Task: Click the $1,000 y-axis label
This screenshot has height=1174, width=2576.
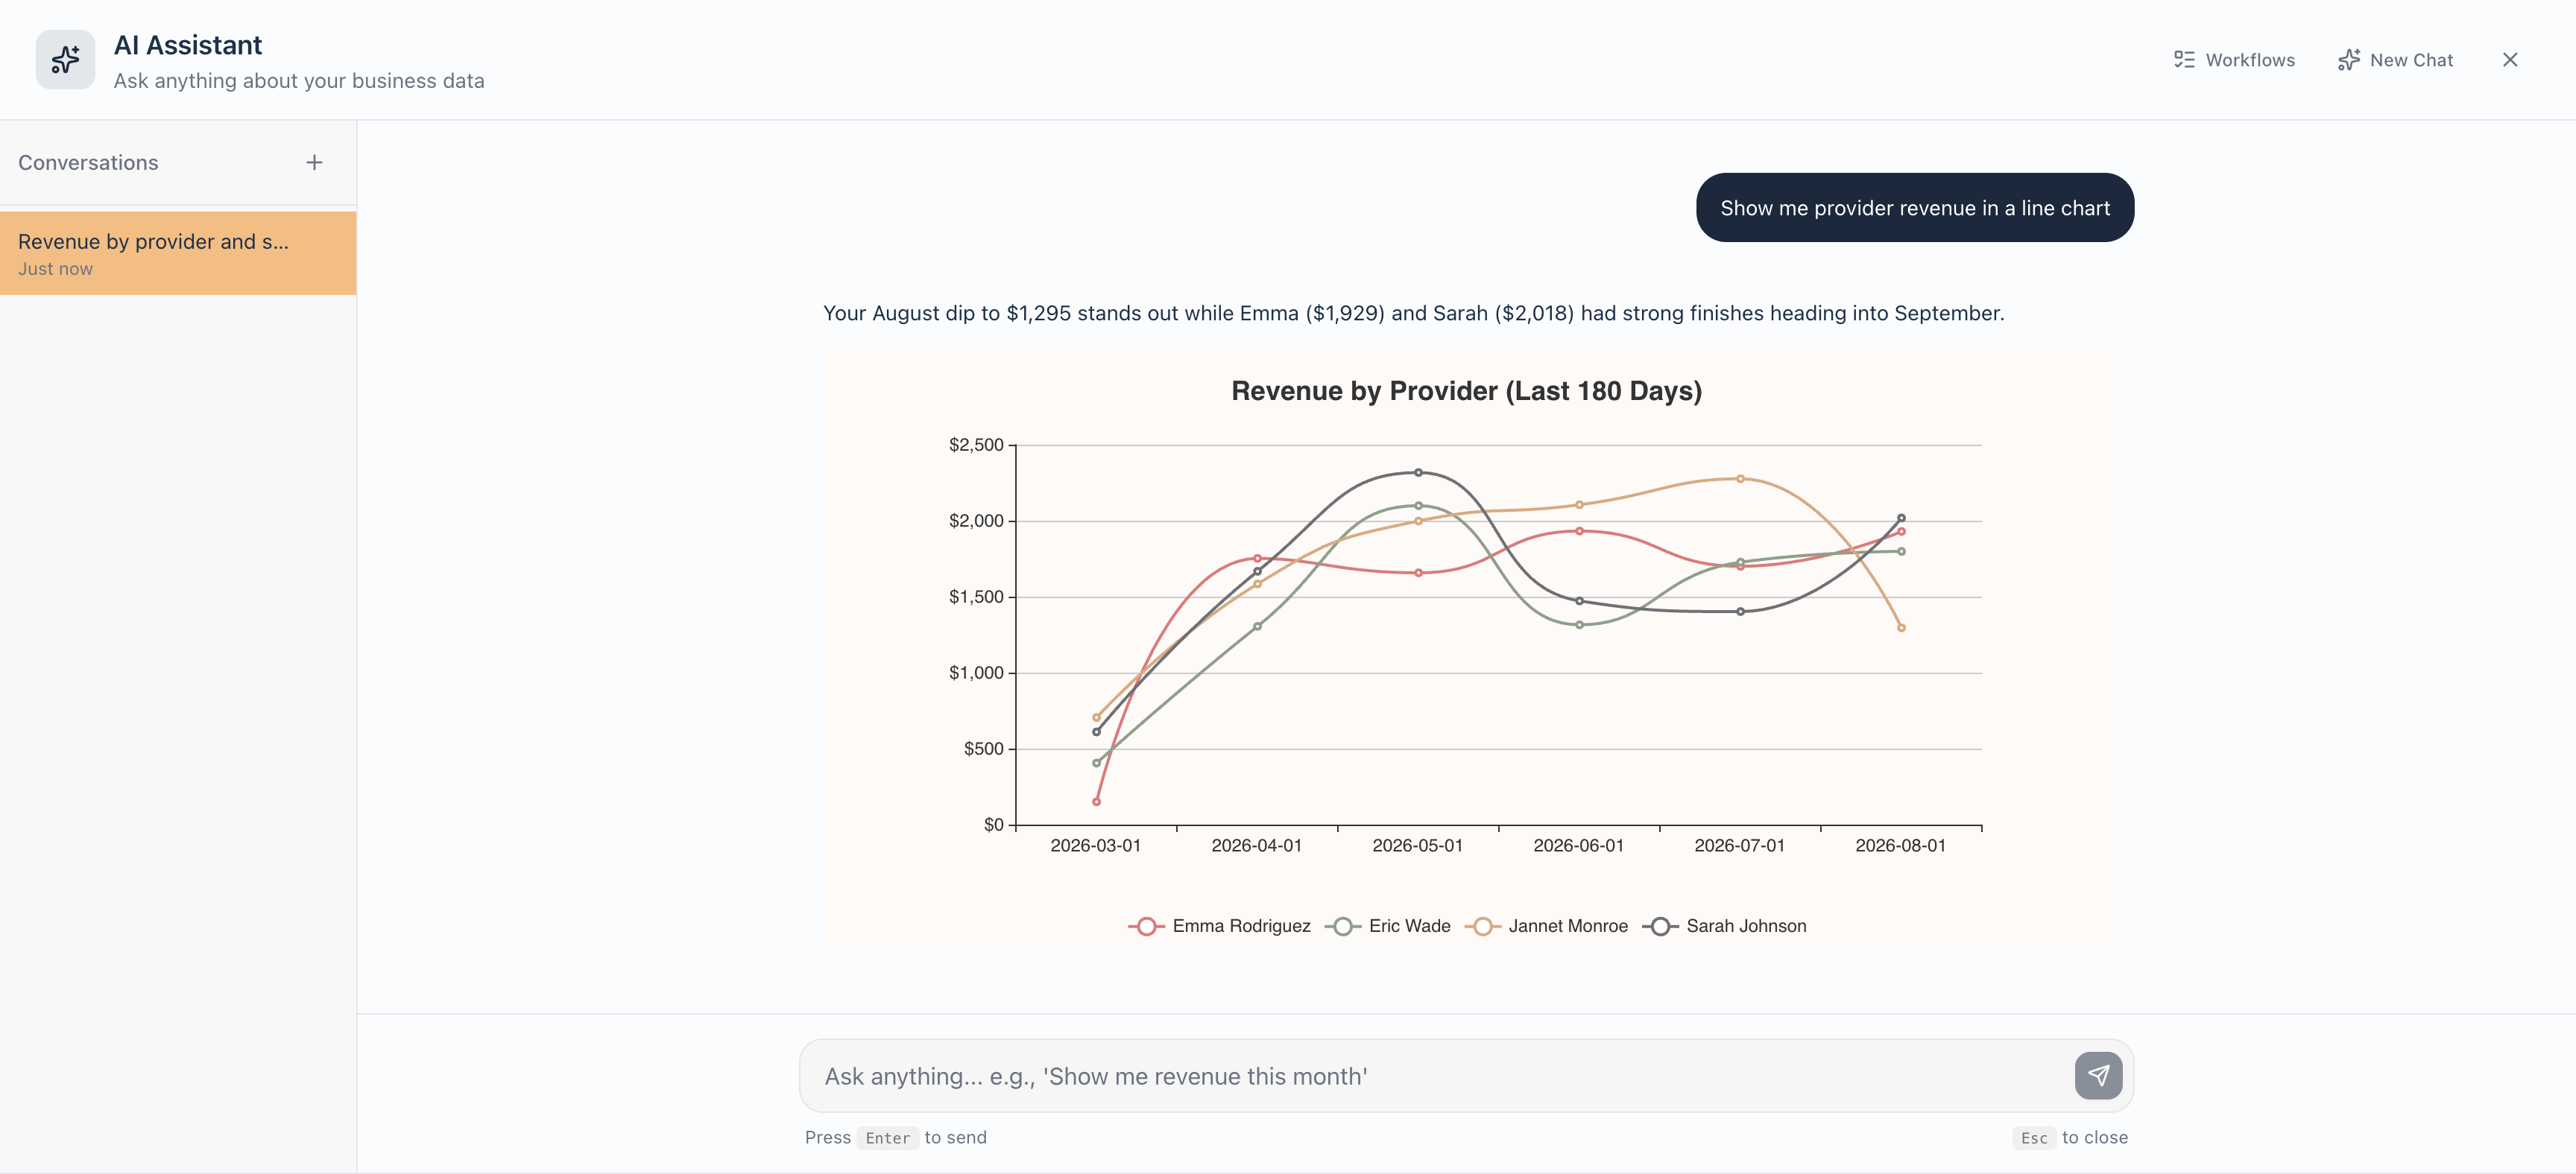Action: click(x=976, y=673)
